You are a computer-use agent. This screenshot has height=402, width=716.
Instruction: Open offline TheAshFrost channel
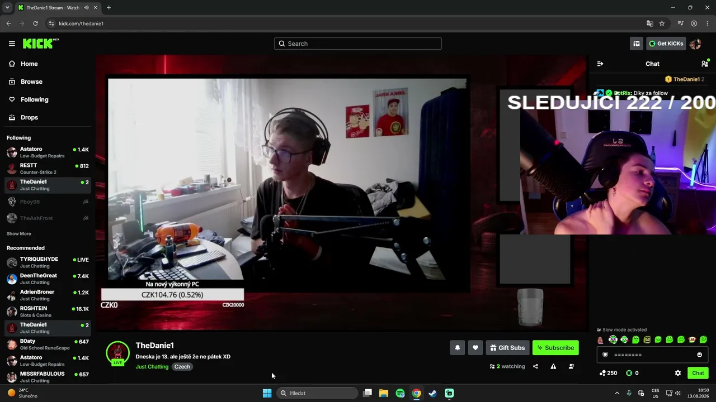point(47,218)
